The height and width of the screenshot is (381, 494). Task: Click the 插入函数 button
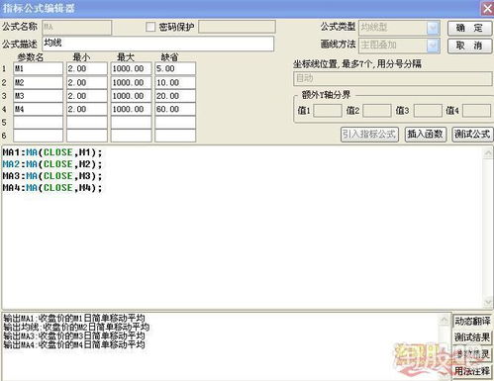pos(426,135)
